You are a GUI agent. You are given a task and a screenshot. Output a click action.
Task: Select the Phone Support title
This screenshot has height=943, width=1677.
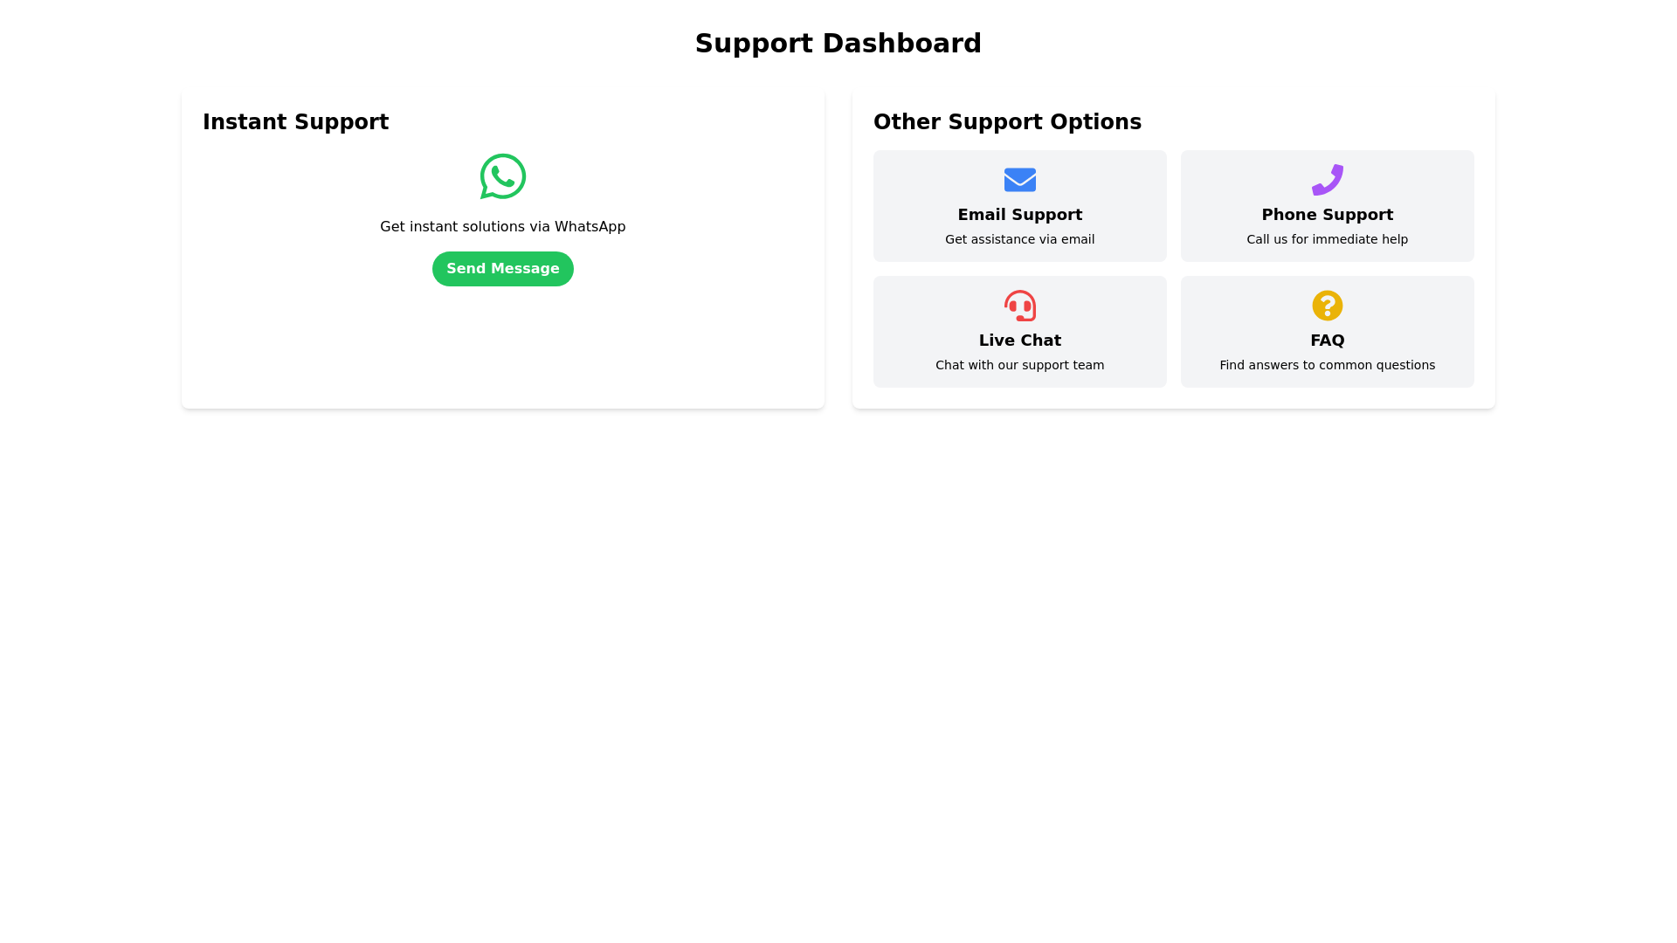coord(1327,215)
